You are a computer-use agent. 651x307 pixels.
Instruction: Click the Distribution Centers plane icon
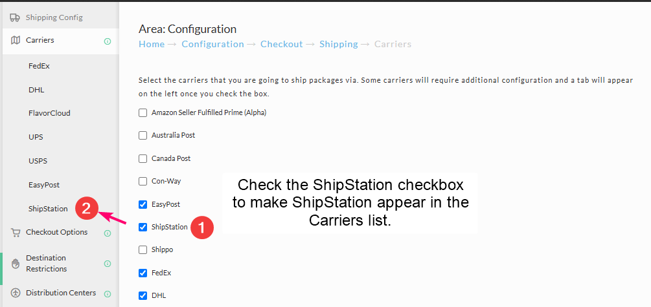click(16, 293)
